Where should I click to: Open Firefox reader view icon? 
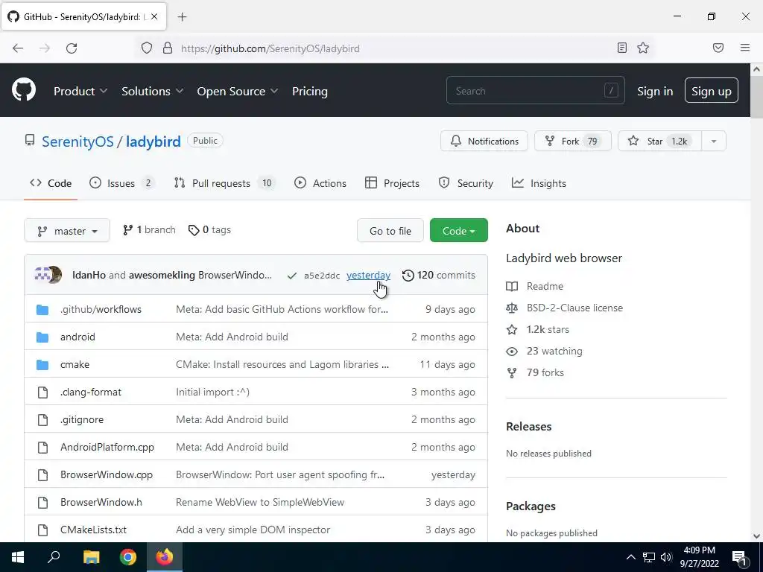pyautogui.click(x=621, y=48)
